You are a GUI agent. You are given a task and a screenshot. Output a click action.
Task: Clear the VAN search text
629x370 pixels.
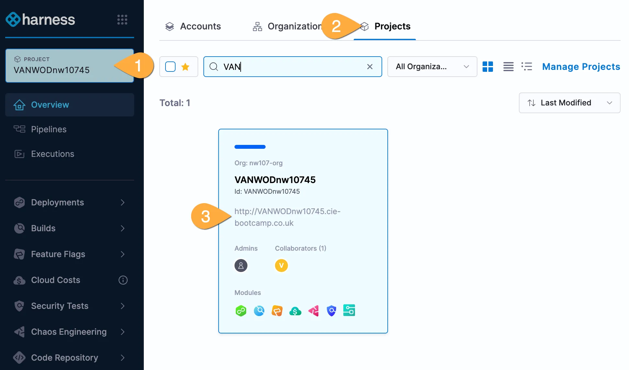click(370, 67)
